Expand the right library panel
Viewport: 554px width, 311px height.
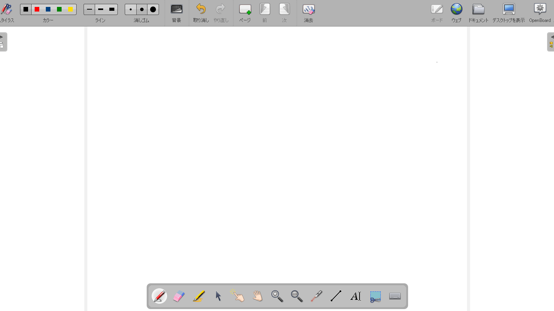click(551, 42)
